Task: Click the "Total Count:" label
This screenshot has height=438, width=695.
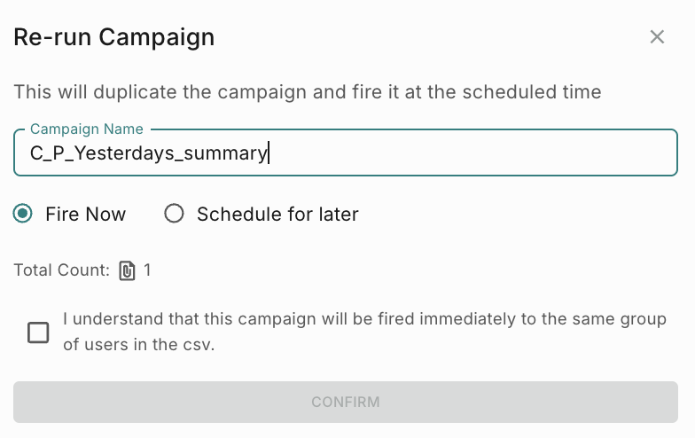Action: pos(61,270)
